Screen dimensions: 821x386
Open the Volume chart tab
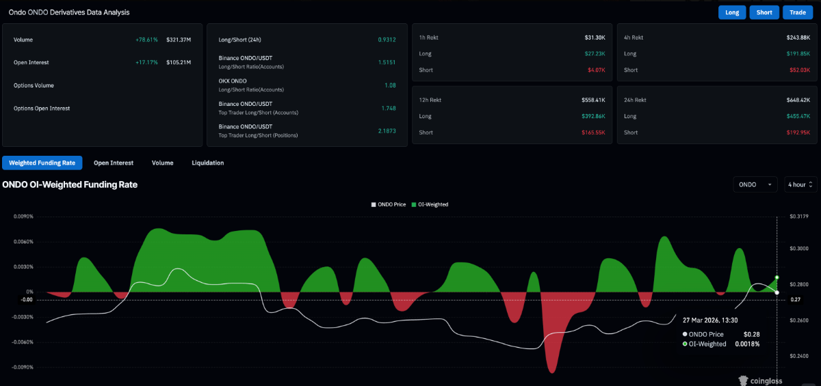pos(162,163)
